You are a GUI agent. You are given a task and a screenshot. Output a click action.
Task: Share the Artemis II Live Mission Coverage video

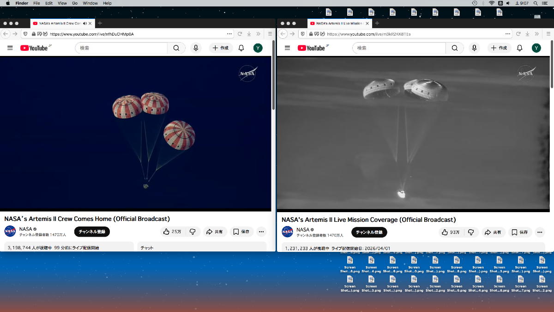pyautogui.click(x=493, y=232)
